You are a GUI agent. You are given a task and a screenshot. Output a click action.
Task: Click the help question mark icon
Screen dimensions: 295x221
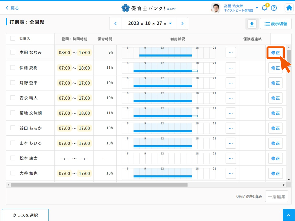tap(274, 8)
